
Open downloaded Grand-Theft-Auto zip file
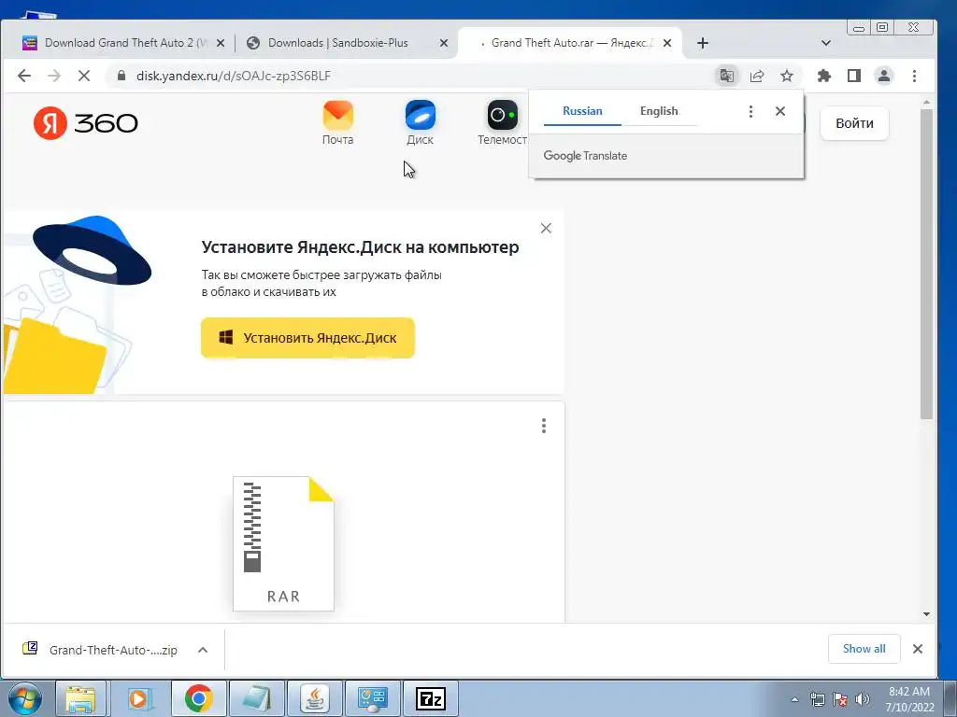pyautogui.click(x=101, y=650)
